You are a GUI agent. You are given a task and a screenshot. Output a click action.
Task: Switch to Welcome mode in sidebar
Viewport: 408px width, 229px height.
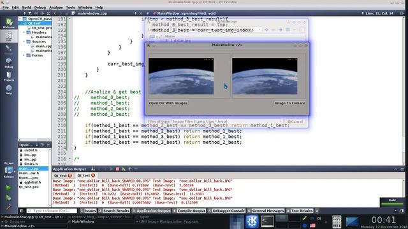pyautogui.click(x=9, y=23)
